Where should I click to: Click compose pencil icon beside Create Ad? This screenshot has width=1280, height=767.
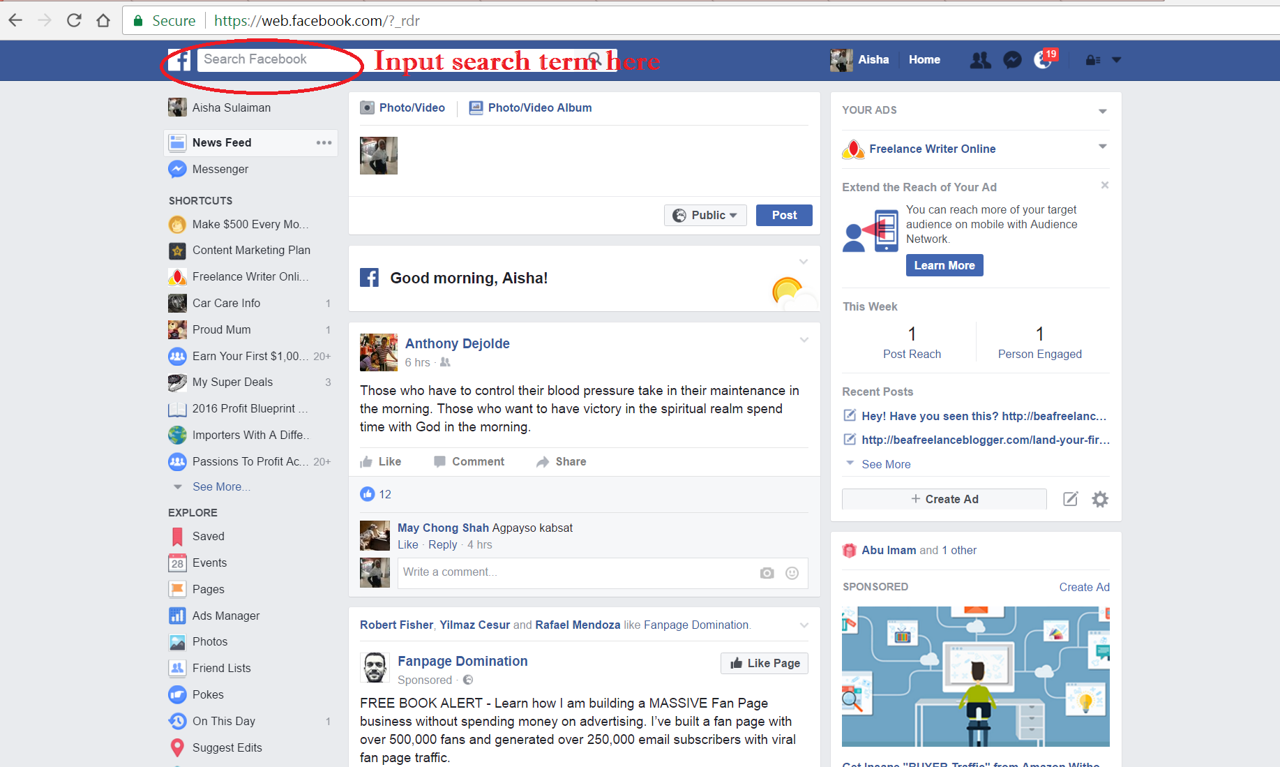pyautogui.click(x=1070, y=499)
